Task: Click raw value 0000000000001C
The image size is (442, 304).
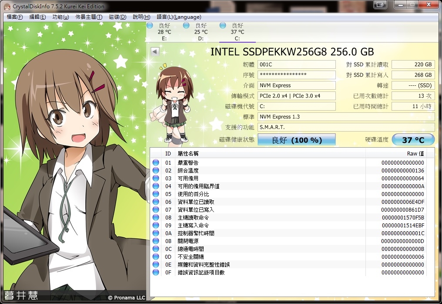Action: click(x=403, y=233)
